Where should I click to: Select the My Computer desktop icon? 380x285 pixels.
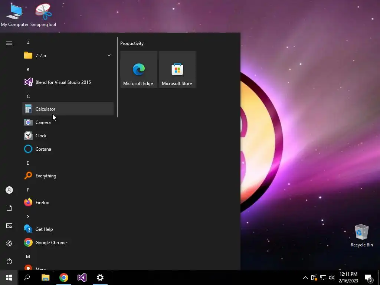tap(14, 15)
